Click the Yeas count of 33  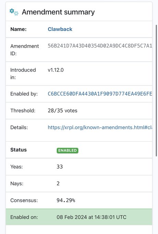click(x=60, y=167)
